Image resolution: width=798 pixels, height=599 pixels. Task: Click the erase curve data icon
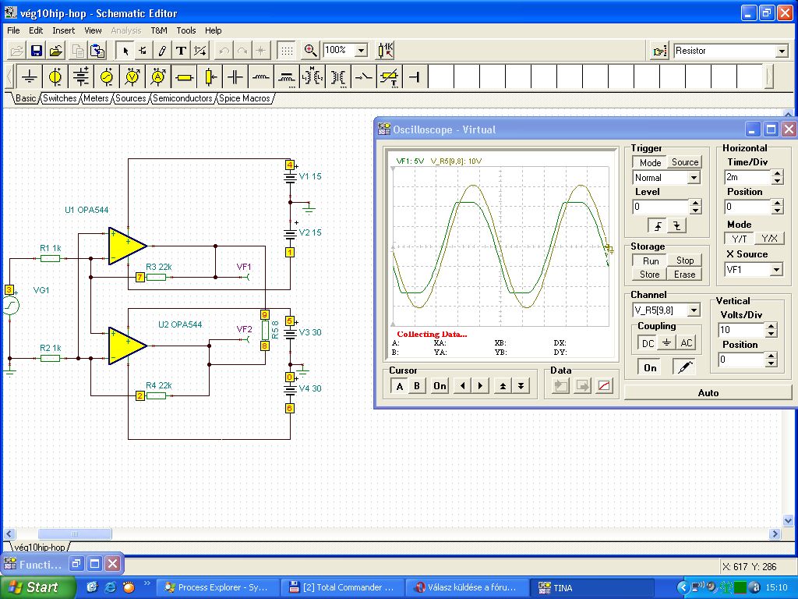pyautogui.click(x=604, y=385)
